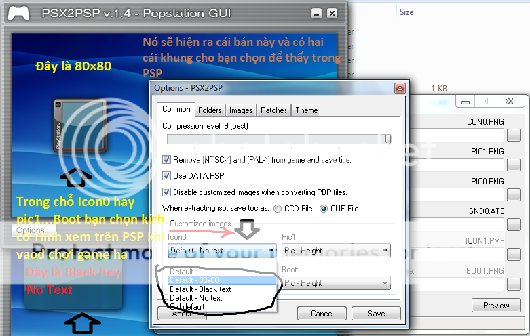Click the Size column header in Explorer
530x336 pixels.
click(406, 12)
